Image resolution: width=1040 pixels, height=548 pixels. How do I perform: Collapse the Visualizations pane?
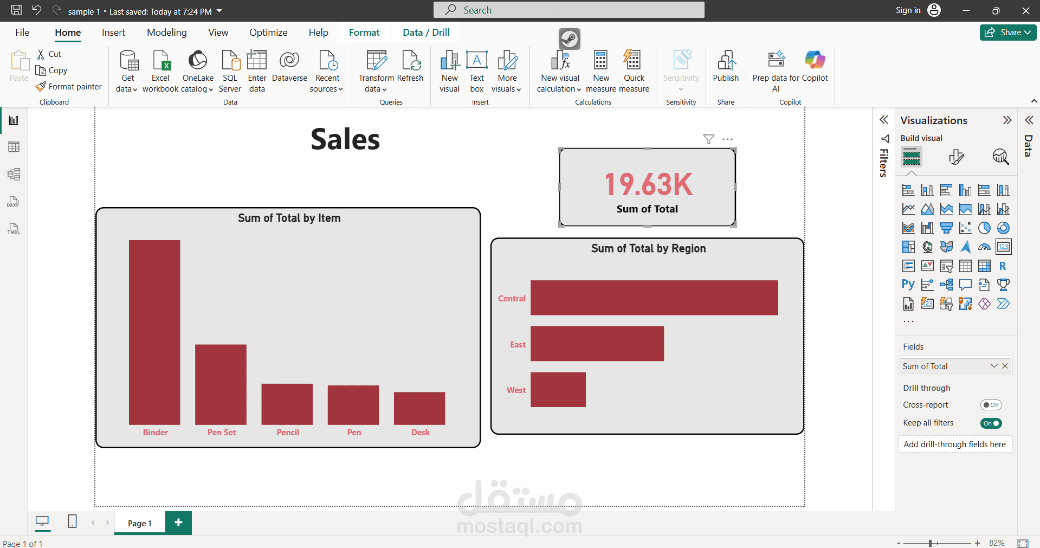pyautogui.click(x=1007, y=120)
